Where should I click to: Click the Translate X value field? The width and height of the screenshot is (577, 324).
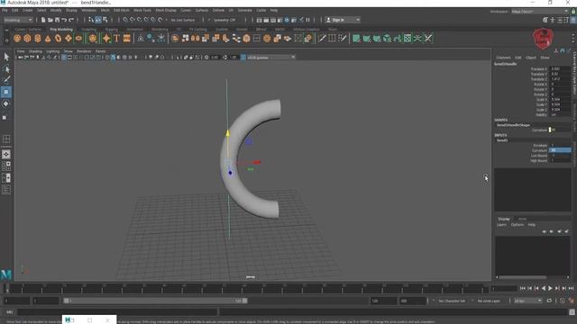click(560, 68)
